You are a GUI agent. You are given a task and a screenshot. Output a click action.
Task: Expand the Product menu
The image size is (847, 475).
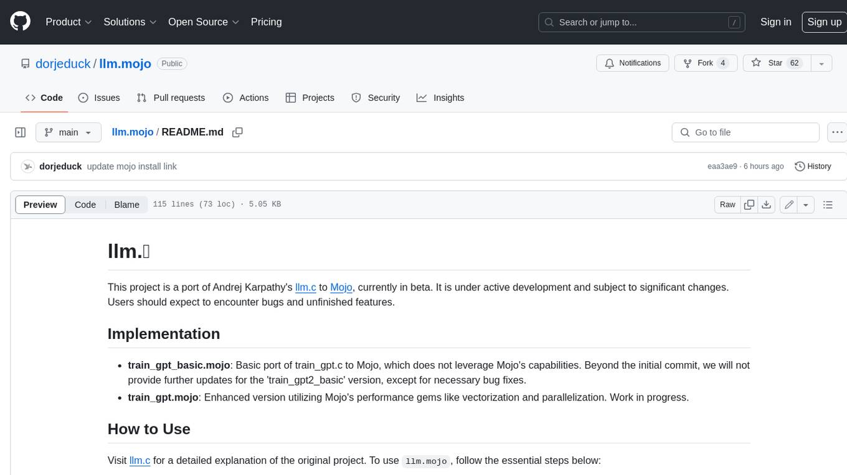pyautogui.click(x=69, y=22)
